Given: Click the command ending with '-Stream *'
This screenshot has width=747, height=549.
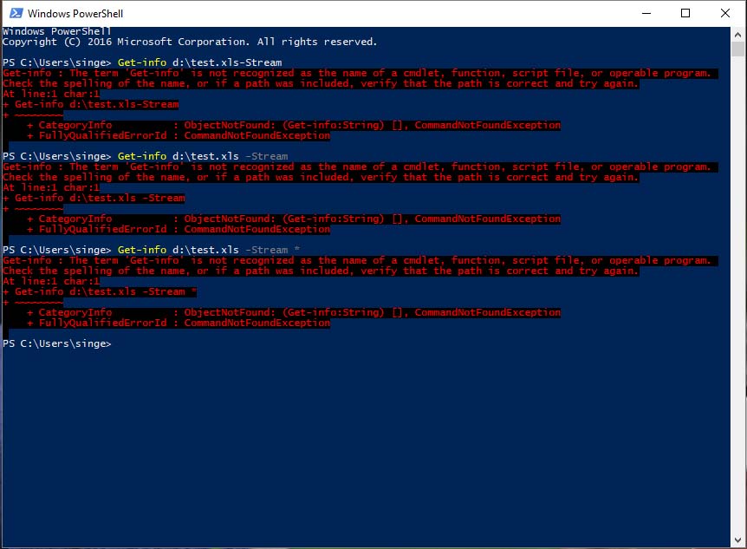Looking at the screenshot, I should pos(209,250).
